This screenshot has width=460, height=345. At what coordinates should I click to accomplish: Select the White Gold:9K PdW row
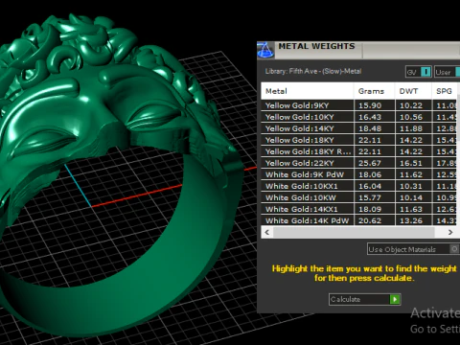pos(359,174)
